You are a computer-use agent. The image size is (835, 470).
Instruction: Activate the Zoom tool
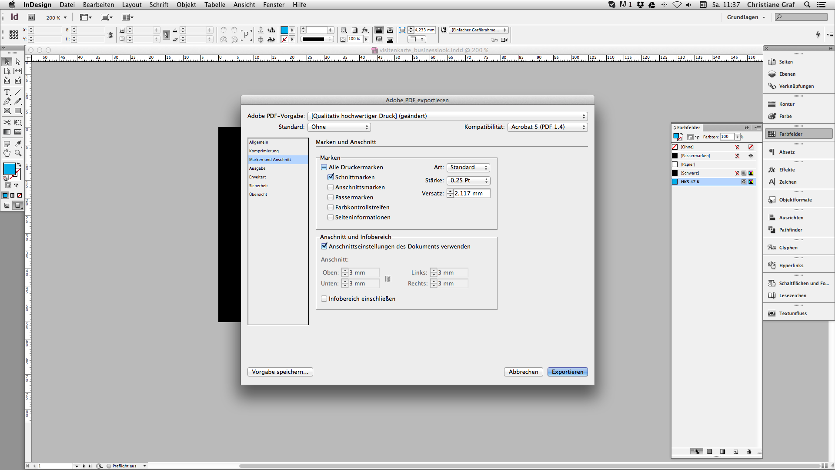18,153
